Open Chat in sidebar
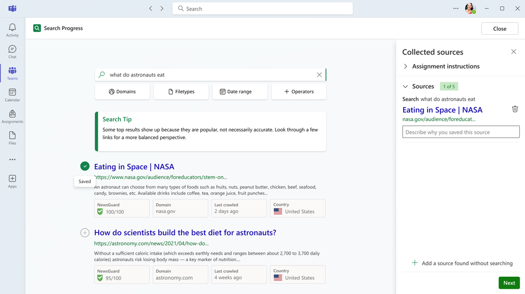The image size is (525, 294). pyautogui.click(x=13, y=52)
